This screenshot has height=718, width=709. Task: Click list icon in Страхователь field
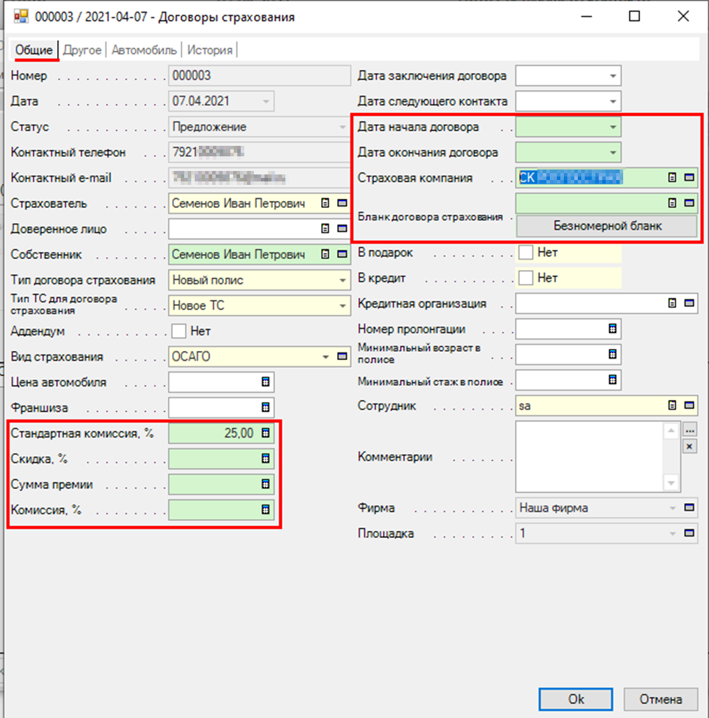pos(325,204)
